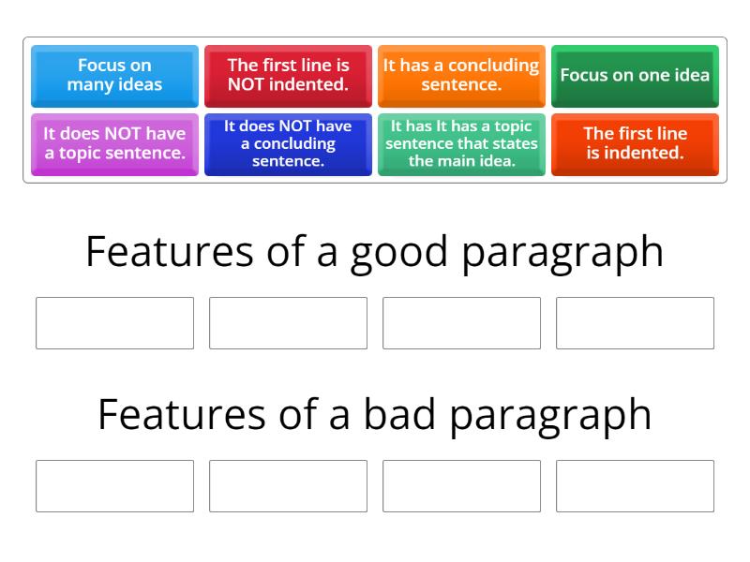Image resolution: width=750 pixels, height=562 pixels.
Task: Select the 'It does NOT have a topic sentence' tile
Action: 114,144
